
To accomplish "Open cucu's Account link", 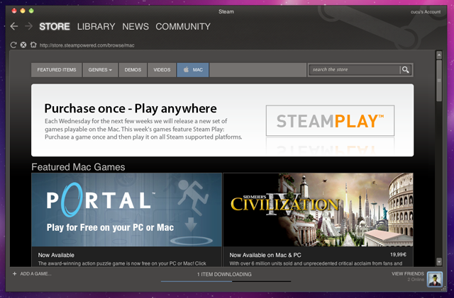I will click(426, 12).
